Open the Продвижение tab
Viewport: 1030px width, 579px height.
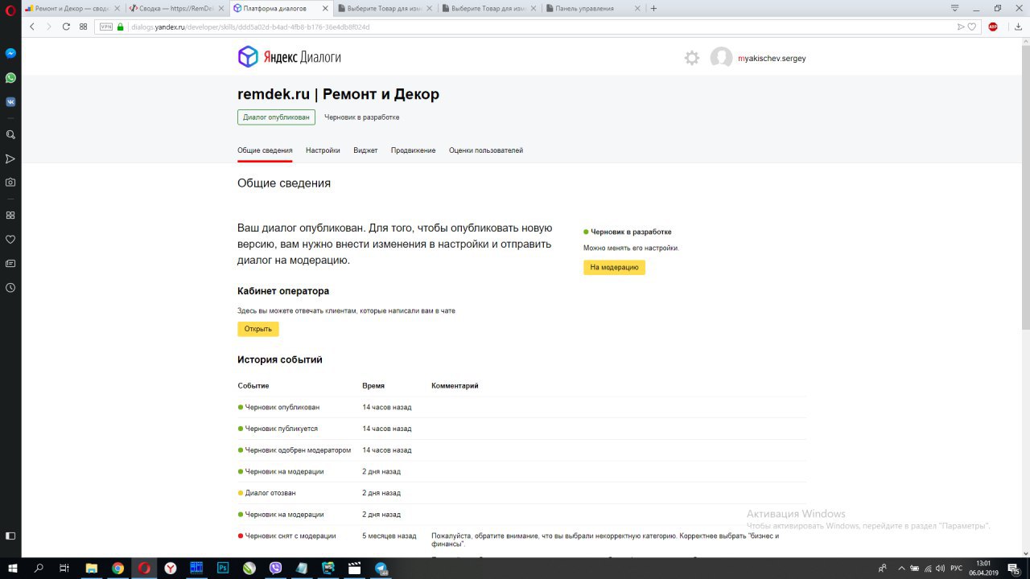[414, 150]
